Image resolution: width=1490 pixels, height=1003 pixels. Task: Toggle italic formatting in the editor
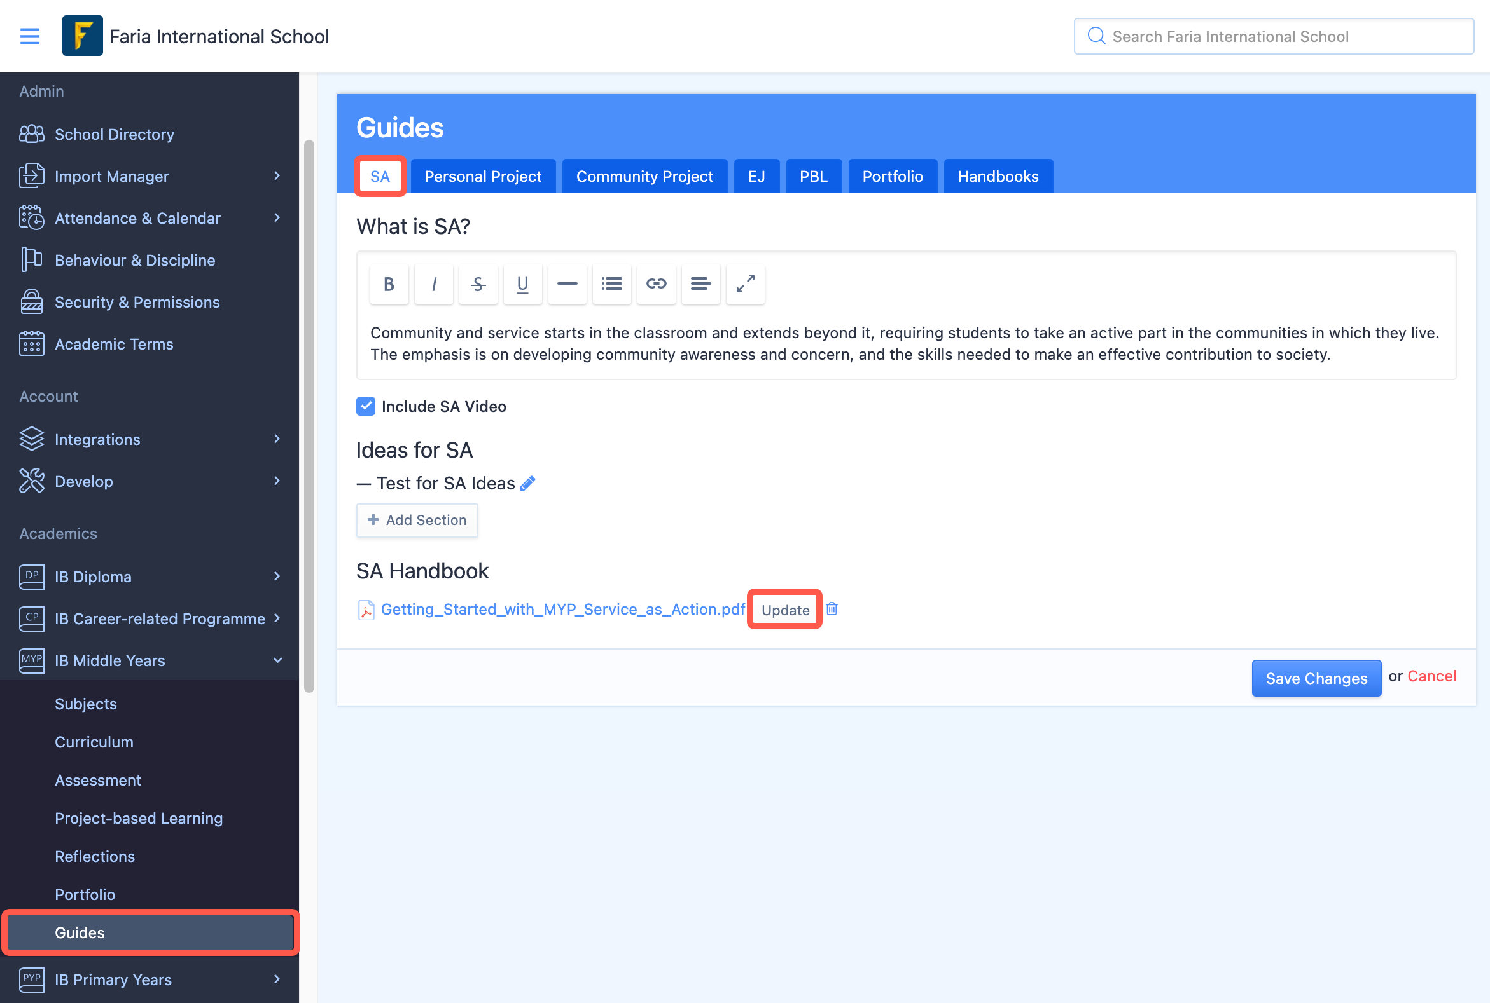(433, 284)
